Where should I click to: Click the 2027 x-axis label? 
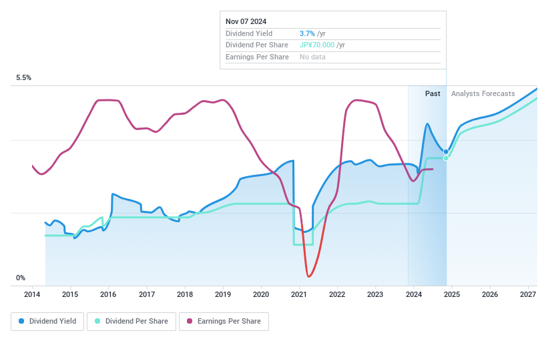(528, 294)
